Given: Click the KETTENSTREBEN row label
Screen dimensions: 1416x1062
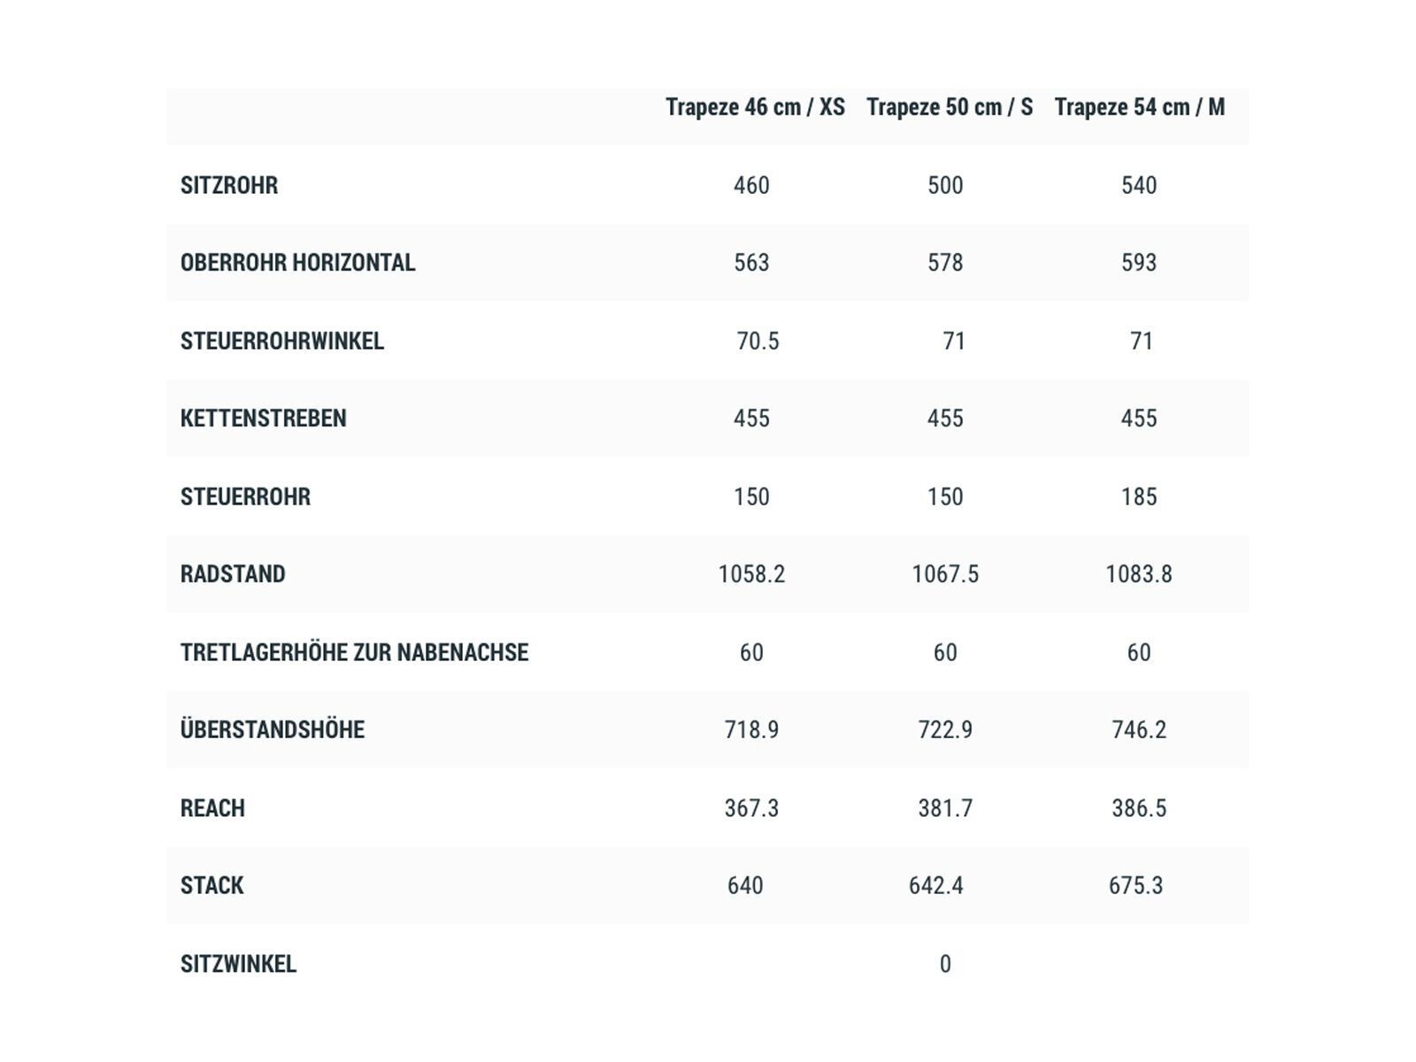Looking at the screenshot, I should click(x=263, y=419).
